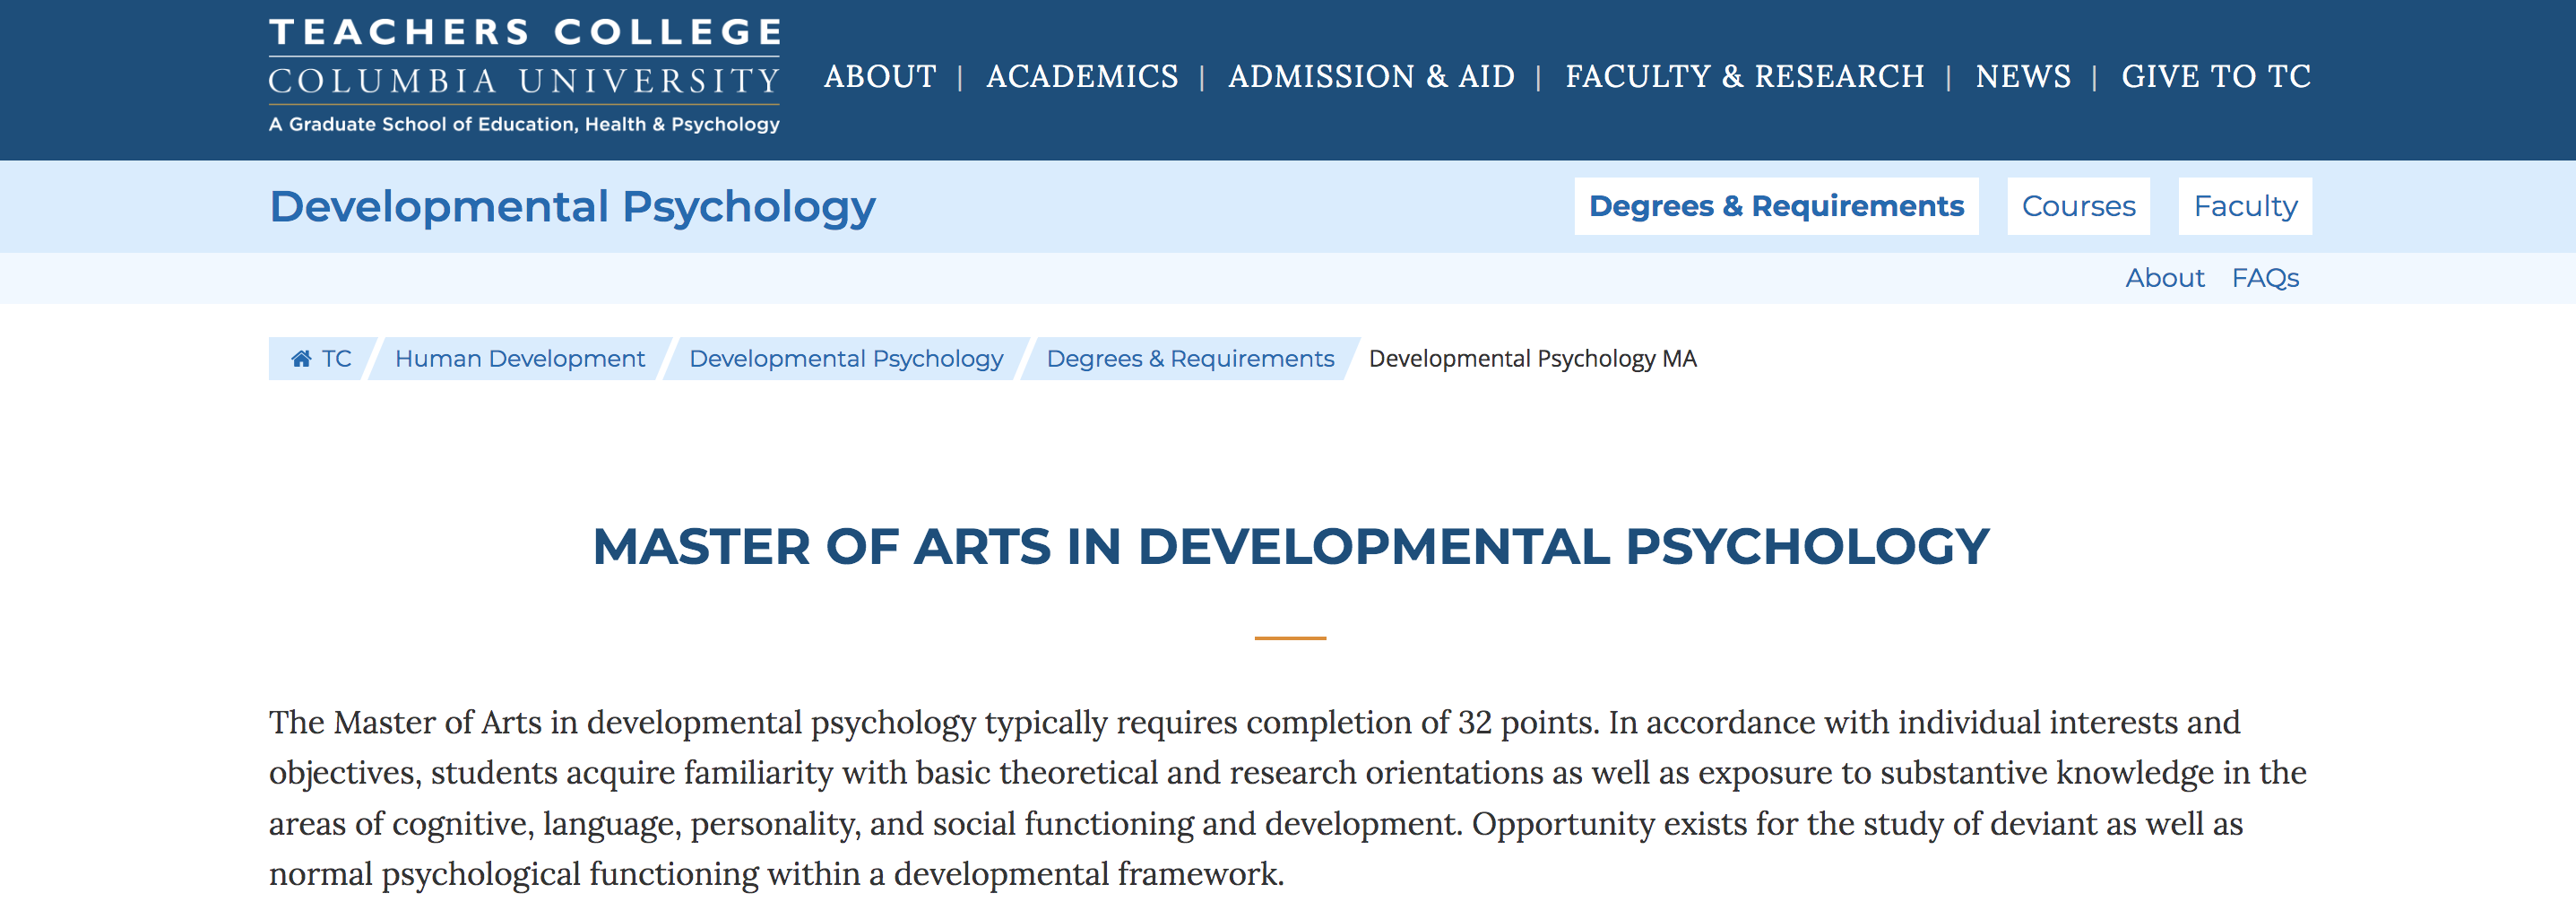
Task: Click the Master of Arts page heading
Action: click(1290, 546)
